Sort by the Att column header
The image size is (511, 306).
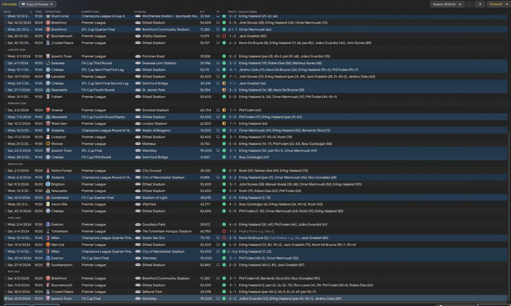click(x=202, y=12)
